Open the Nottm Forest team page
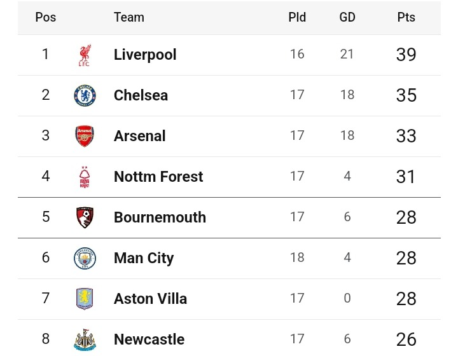458x356 pixels. [158, 177]
